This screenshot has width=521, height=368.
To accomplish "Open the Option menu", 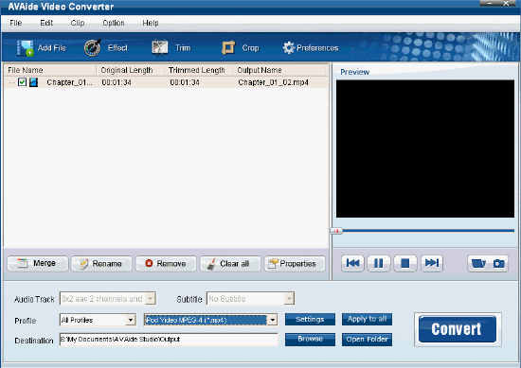I will click(114, 23).
